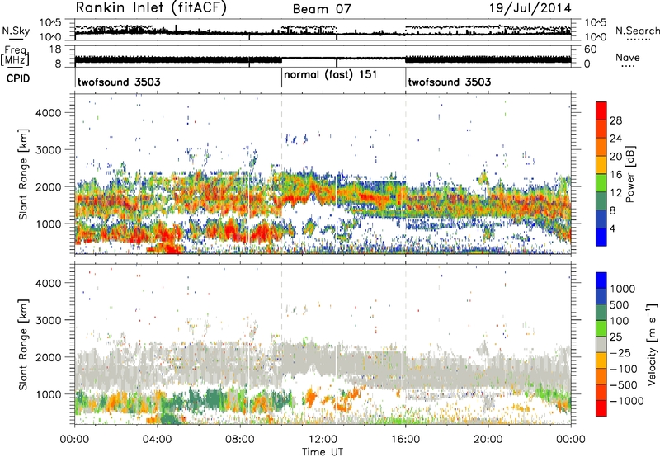Click the 'CPID' row label

(x=18, y=78)
